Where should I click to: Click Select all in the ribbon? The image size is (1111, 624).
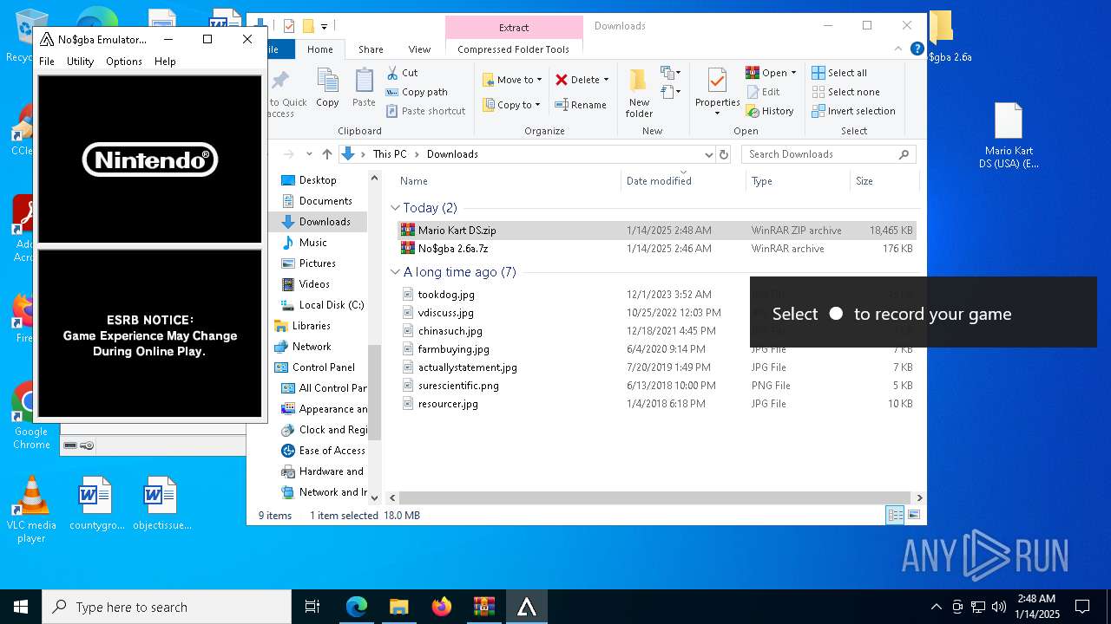click(838, 73)
